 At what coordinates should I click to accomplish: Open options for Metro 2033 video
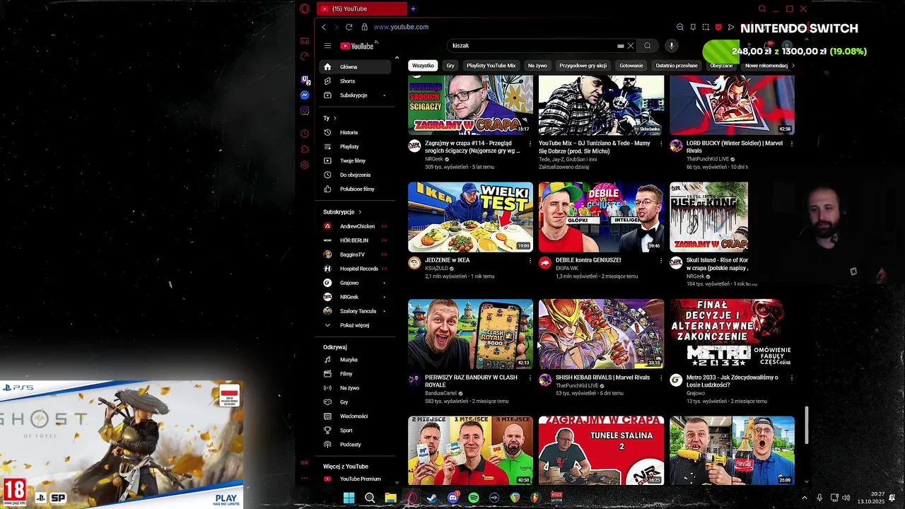[x=791, y=378]
